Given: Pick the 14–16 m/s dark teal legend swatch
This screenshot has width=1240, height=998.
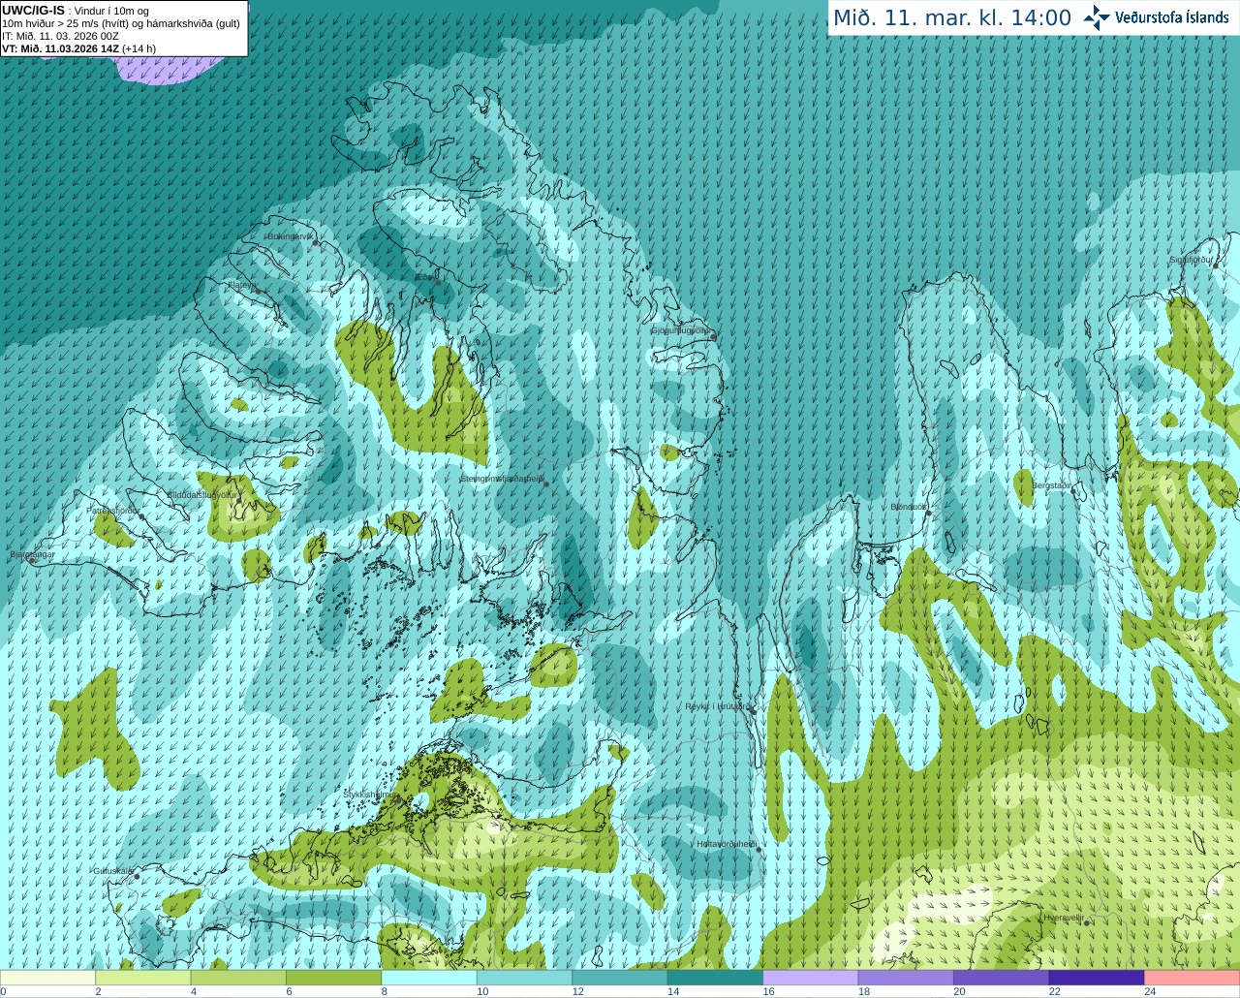Looking at the screenshot, I should click(716, 978).
